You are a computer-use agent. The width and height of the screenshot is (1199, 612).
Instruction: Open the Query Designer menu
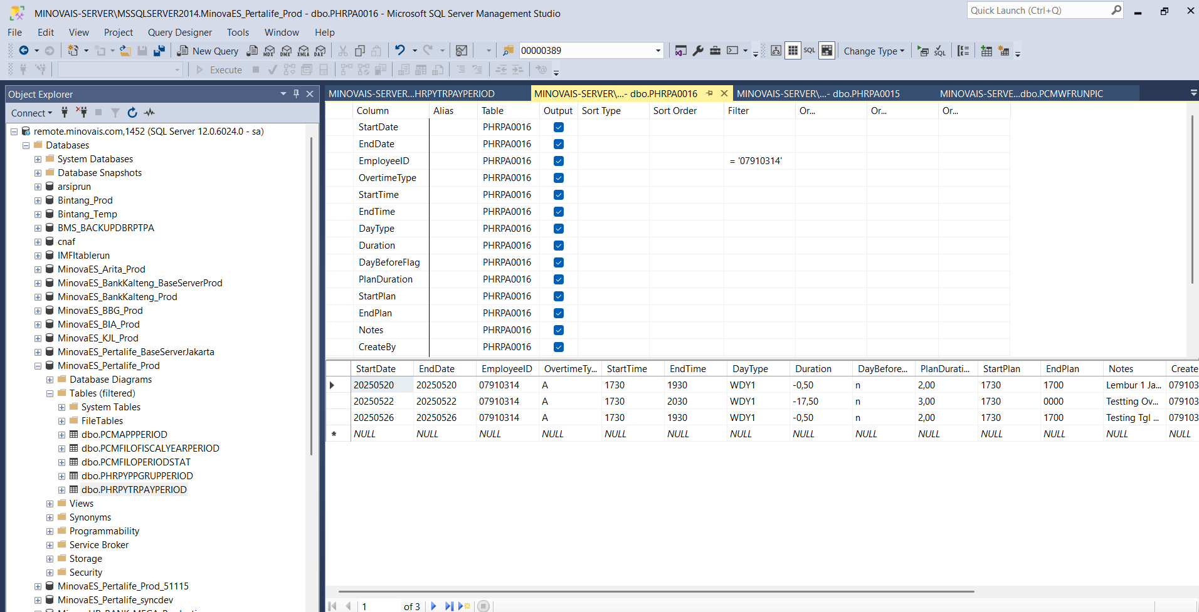pyautogui.click(x=180, y=33)
